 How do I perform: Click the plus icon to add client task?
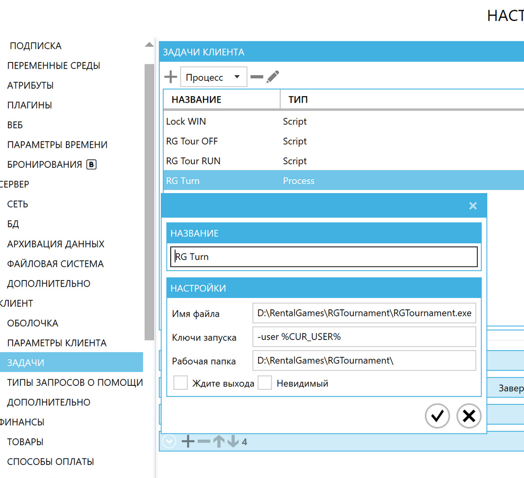pyautogui.click(x=170, y=77)
